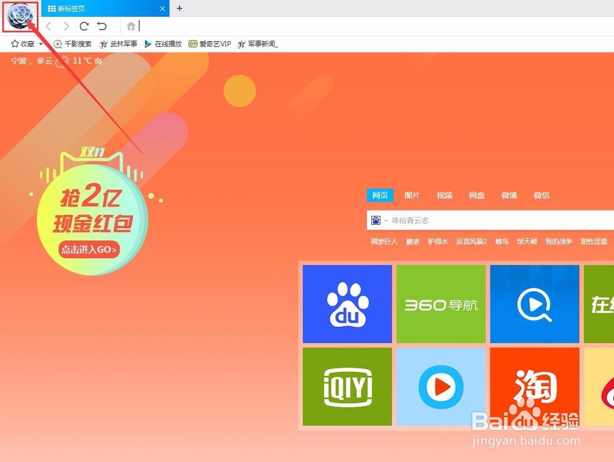The width and height of the screenshot is (614, 462).
Task: Select the 新标签页 tab
Action: [x=105, y=9]
